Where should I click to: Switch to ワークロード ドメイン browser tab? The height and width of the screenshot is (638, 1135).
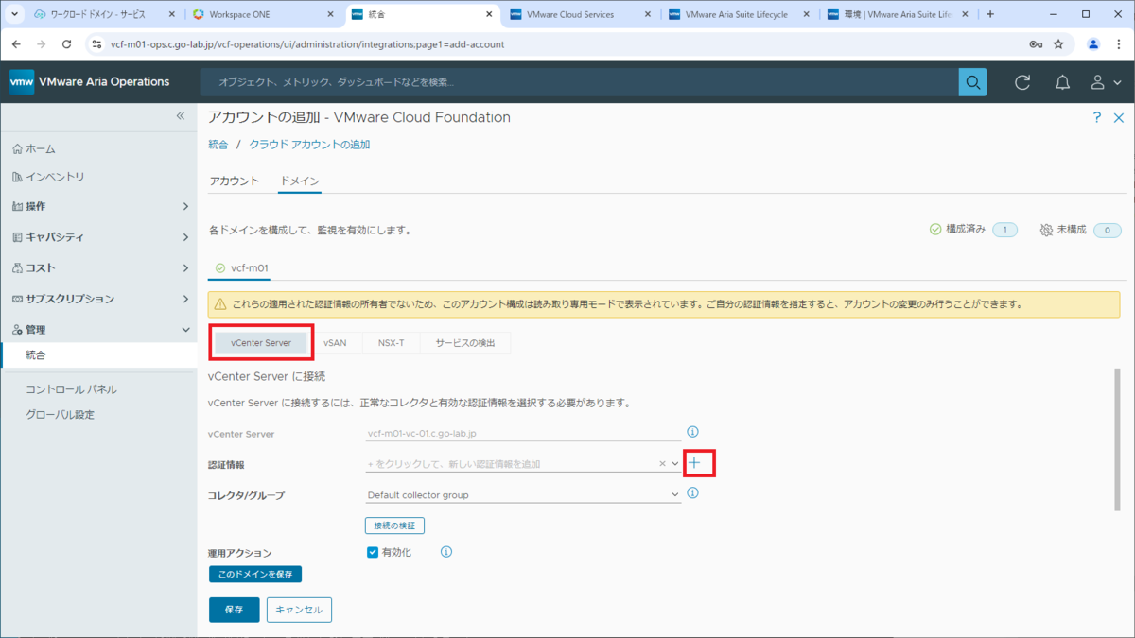[x=102, y=14]
